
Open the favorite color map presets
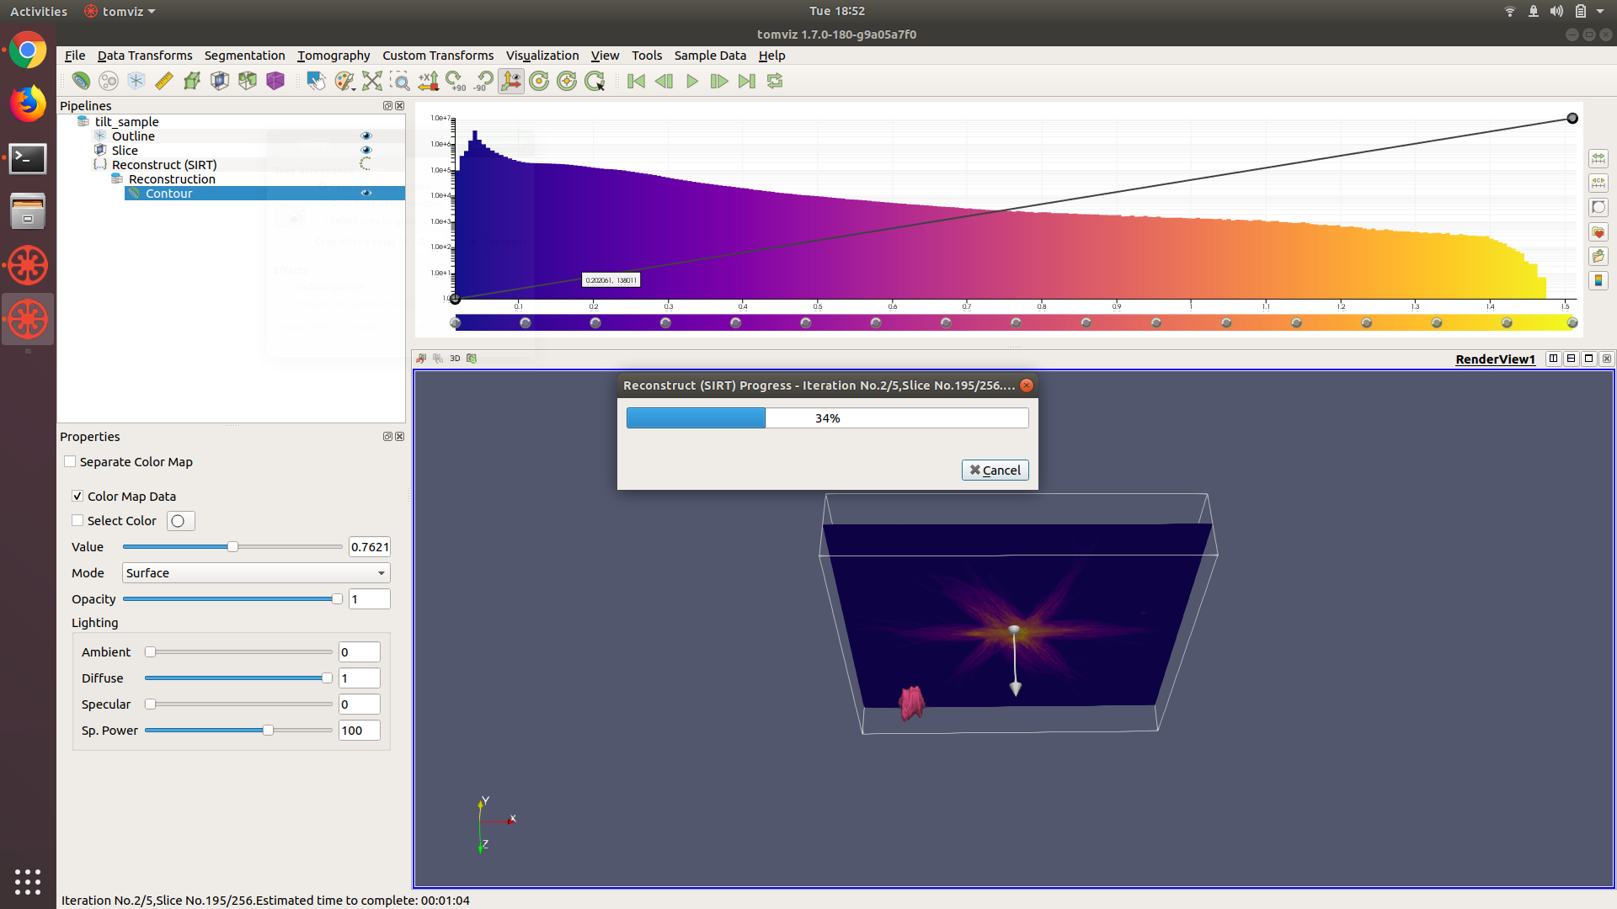1598,231
